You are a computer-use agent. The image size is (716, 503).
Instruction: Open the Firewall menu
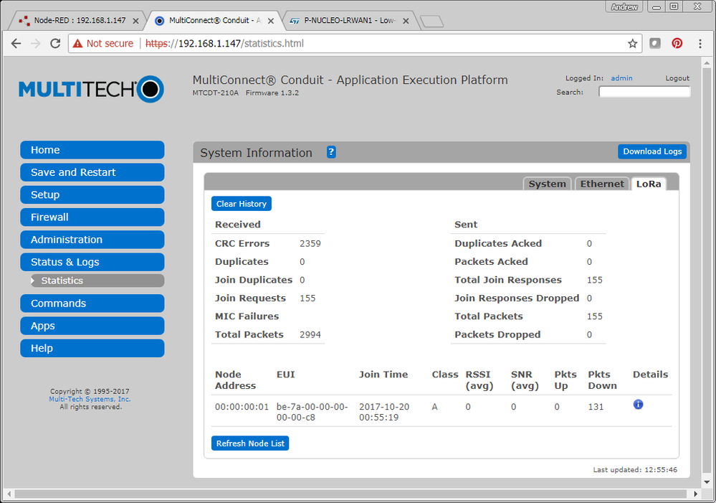click(x=92, y=217)
